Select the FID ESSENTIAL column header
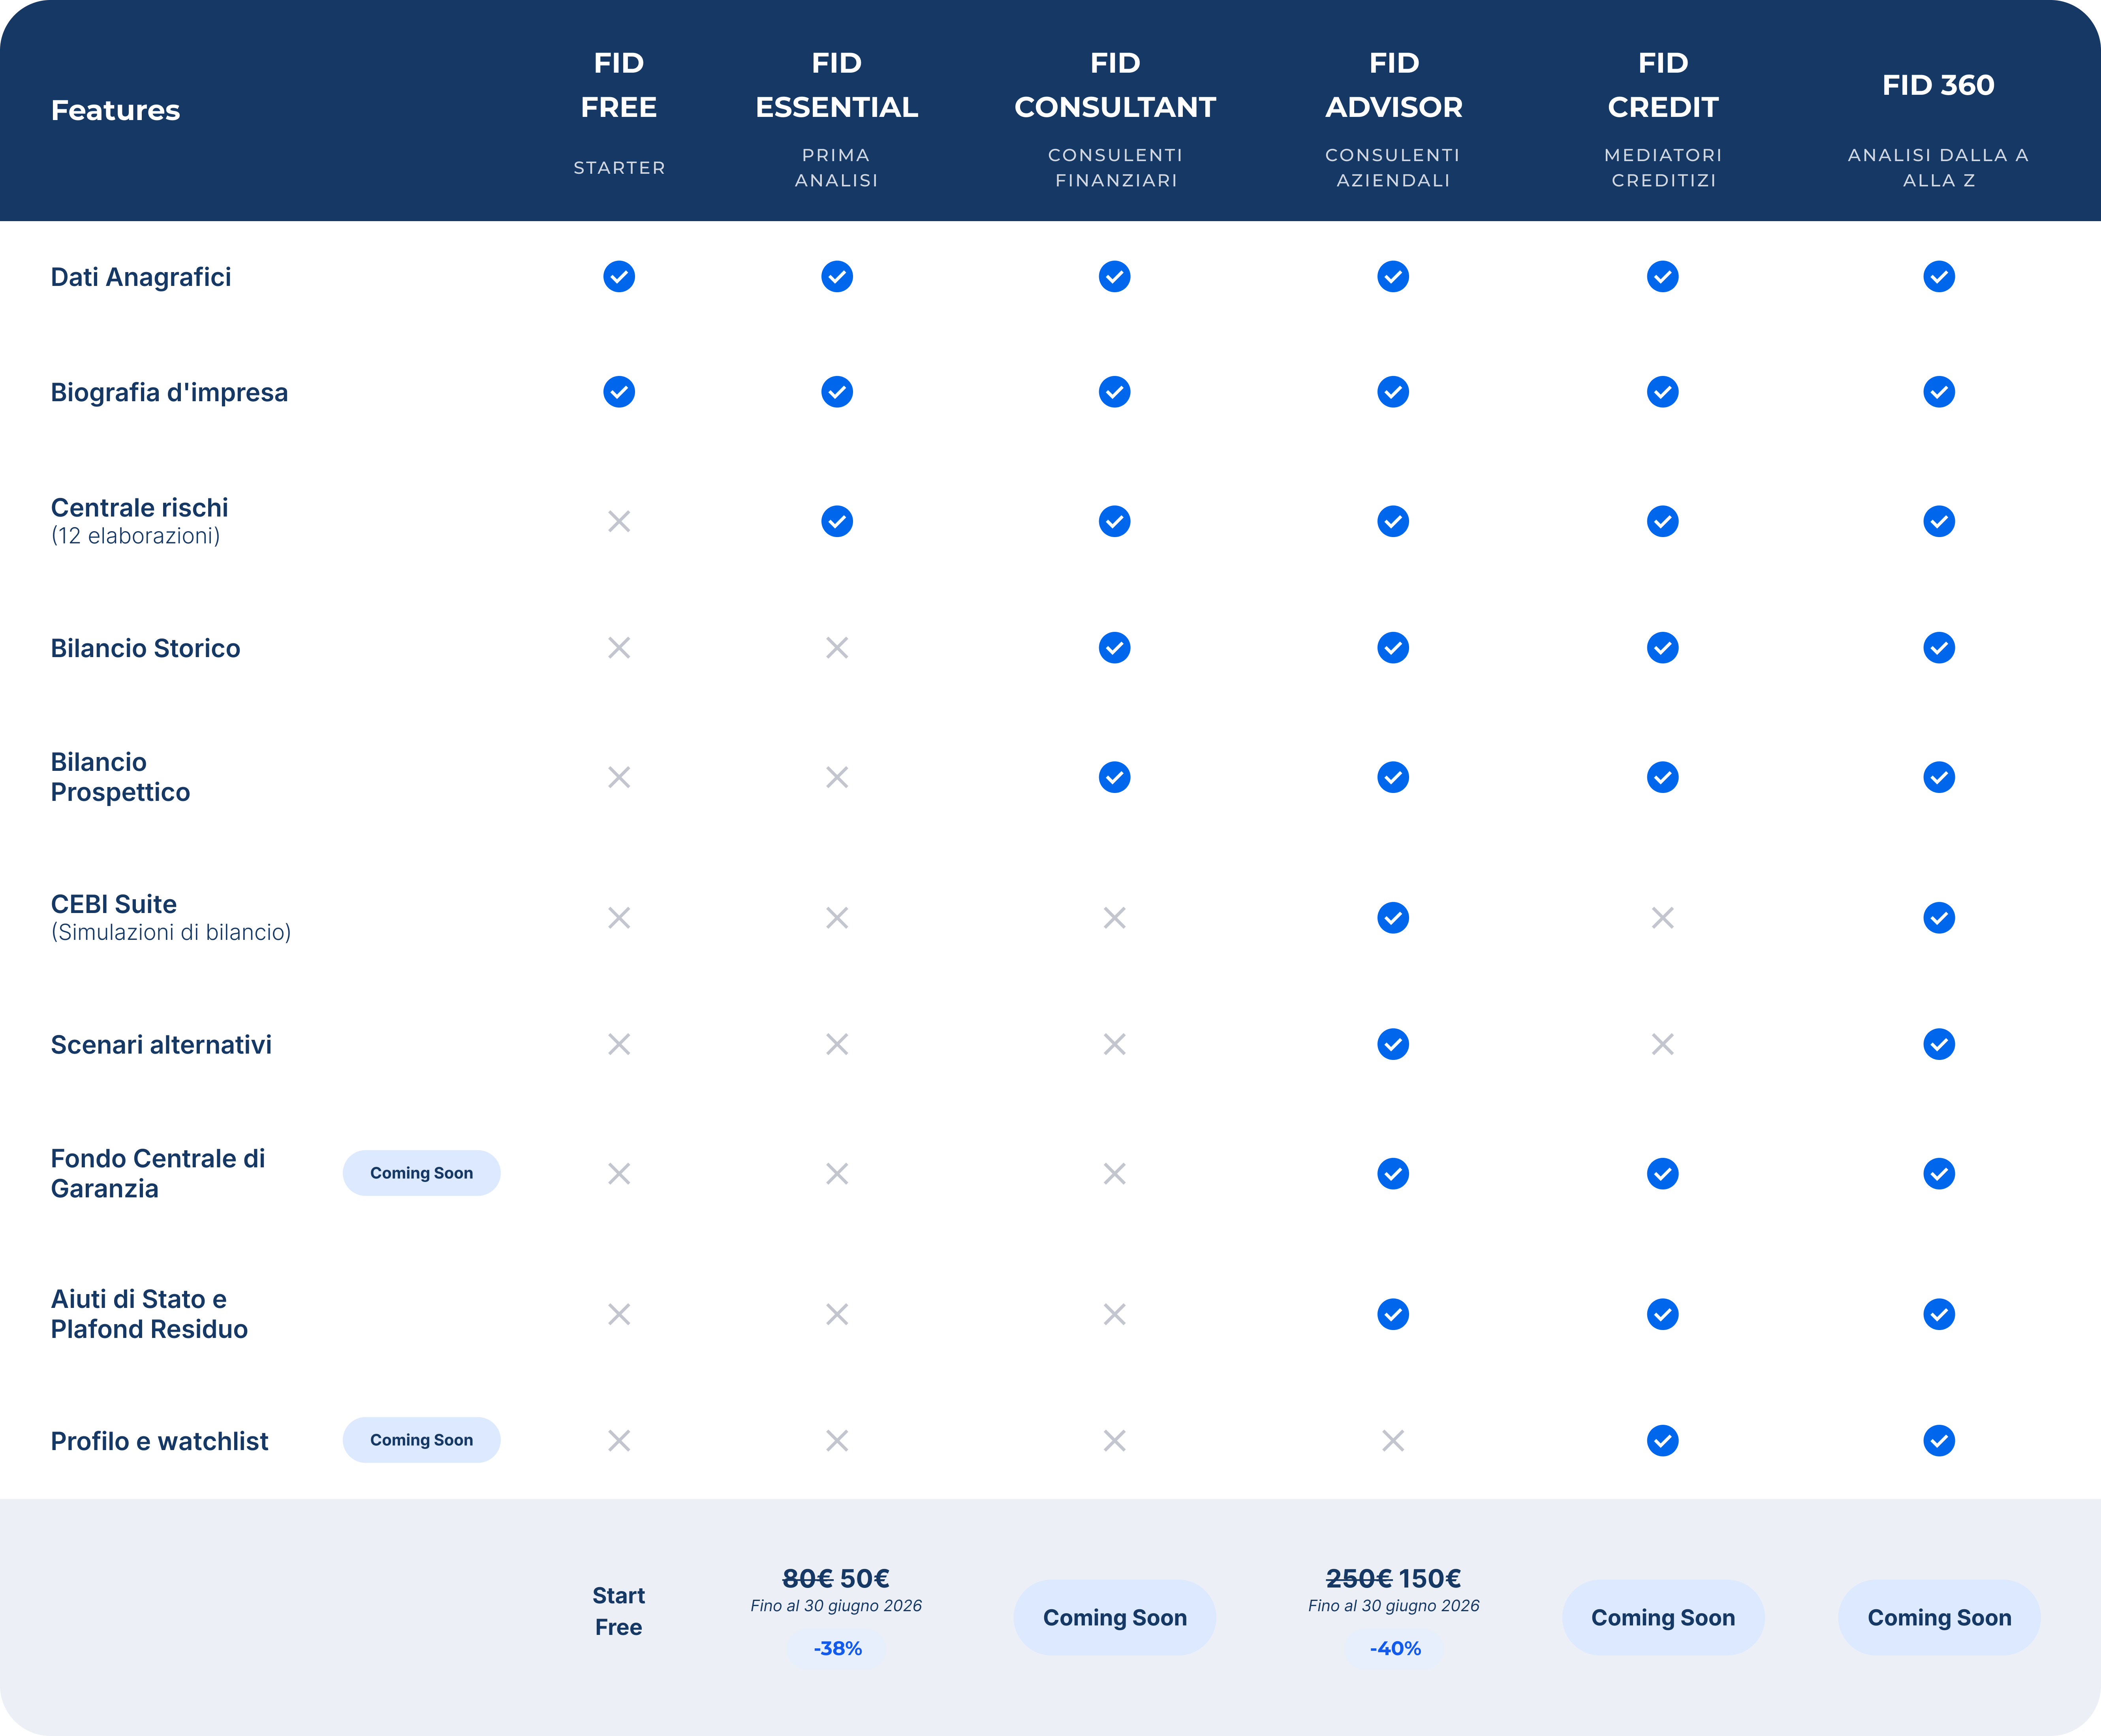Screen dimensions: 2101x1736 (837, 117)
